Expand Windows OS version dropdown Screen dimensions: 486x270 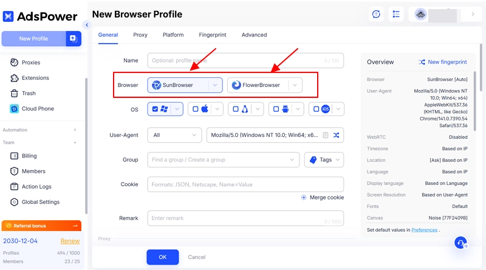177,109
